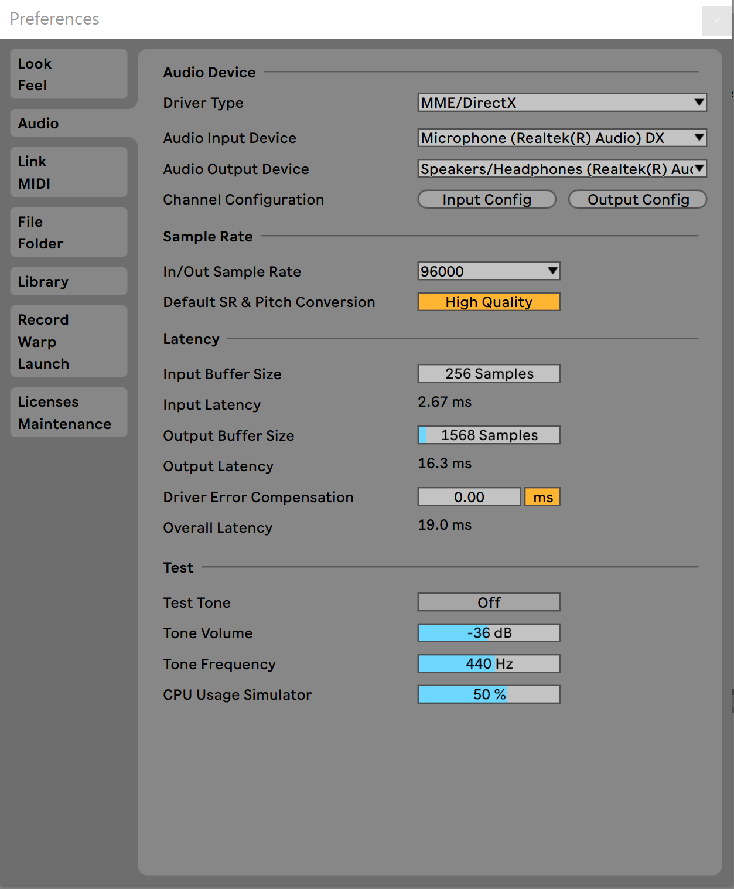734x889 pixels.
Task: Click the Input Config button
Action: tap(487, 199)
